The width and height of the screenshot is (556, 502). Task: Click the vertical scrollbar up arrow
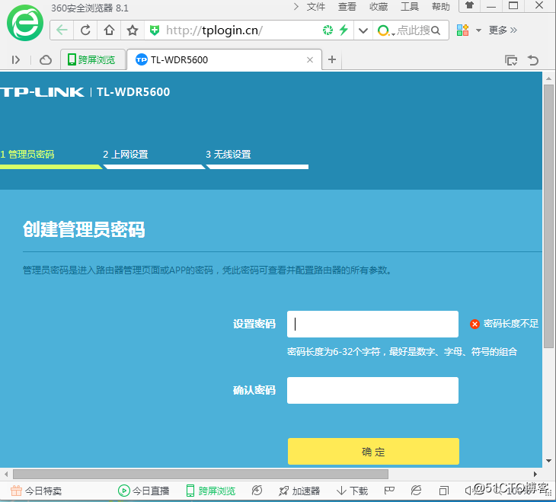[548, 78]
